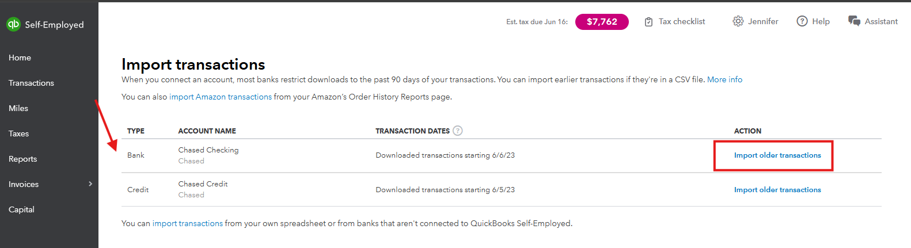The height and width of the screenshot is (248, 911).
Task: Click import transactions from spreadsheet link
Action: (x=188, y=223)
